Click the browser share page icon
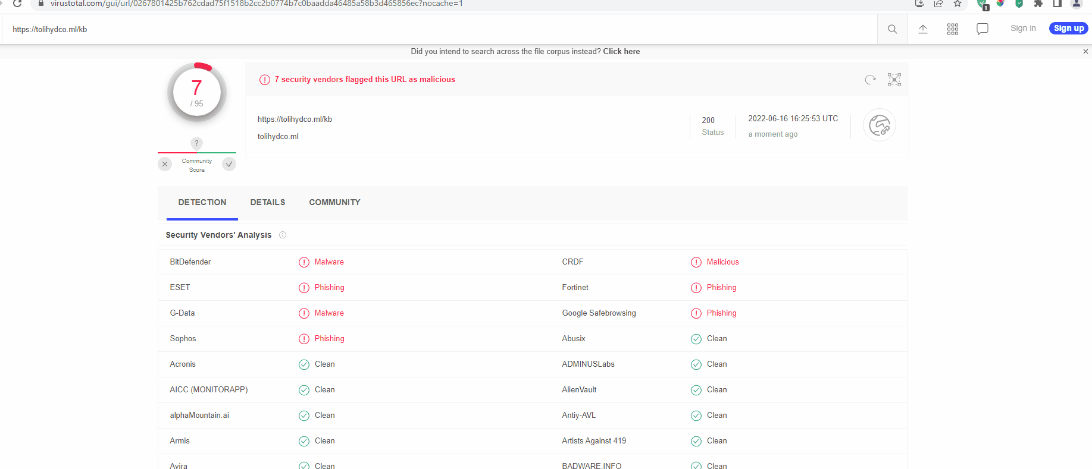Screen dimensions: 1092x469 [938, 4]
